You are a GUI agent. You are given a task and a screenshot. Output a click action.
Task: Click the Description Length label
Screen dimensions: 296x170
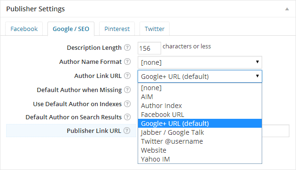pyautogui.click(x=94, y=47)
